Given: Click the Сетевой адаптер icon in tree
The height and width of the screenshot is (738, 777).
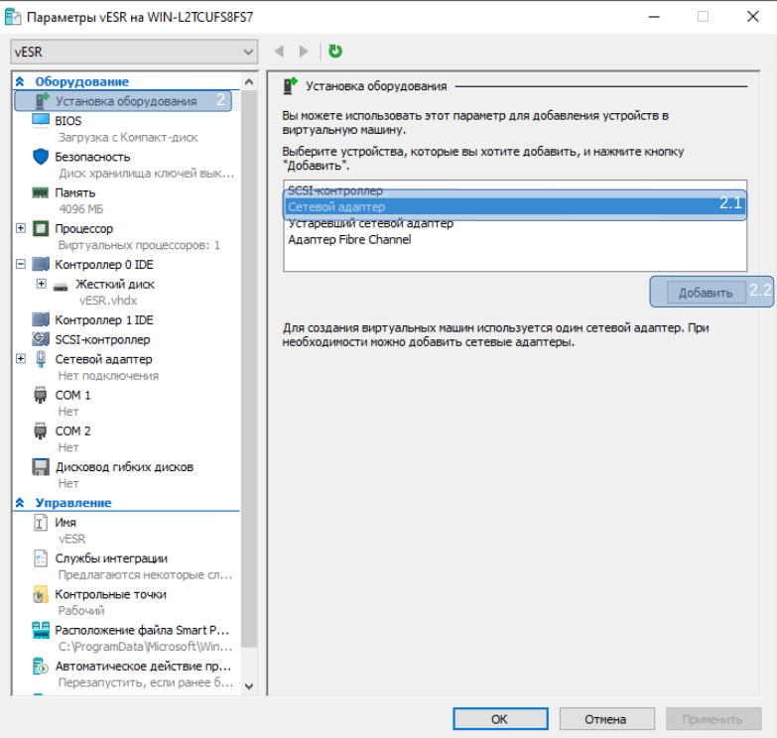Looking at the screenshot, I should pyautogui.click(x=41, y=359).
